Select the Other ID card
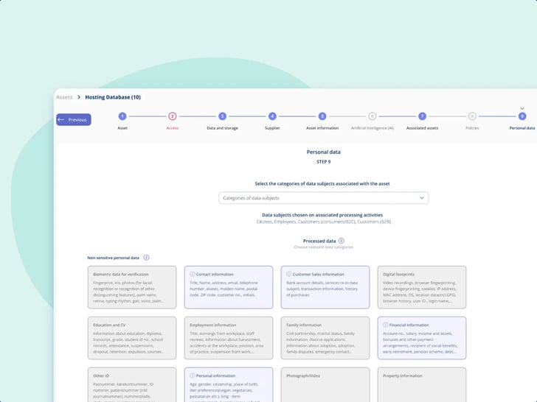 132,385
